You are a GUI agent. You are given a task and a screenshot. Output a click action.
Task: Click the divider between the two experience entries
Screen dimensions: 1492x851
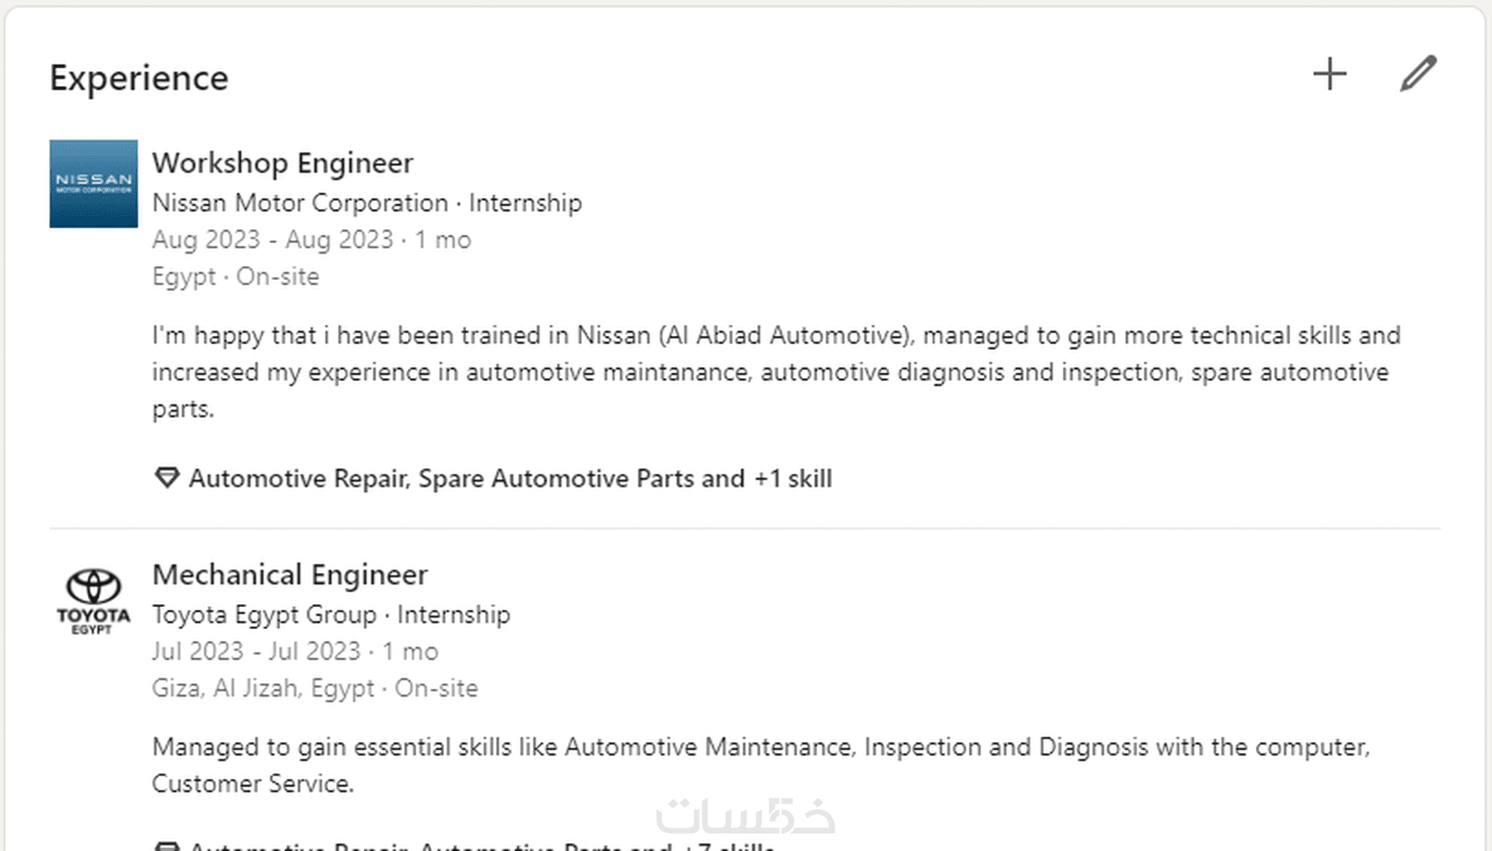pos(744,528)
